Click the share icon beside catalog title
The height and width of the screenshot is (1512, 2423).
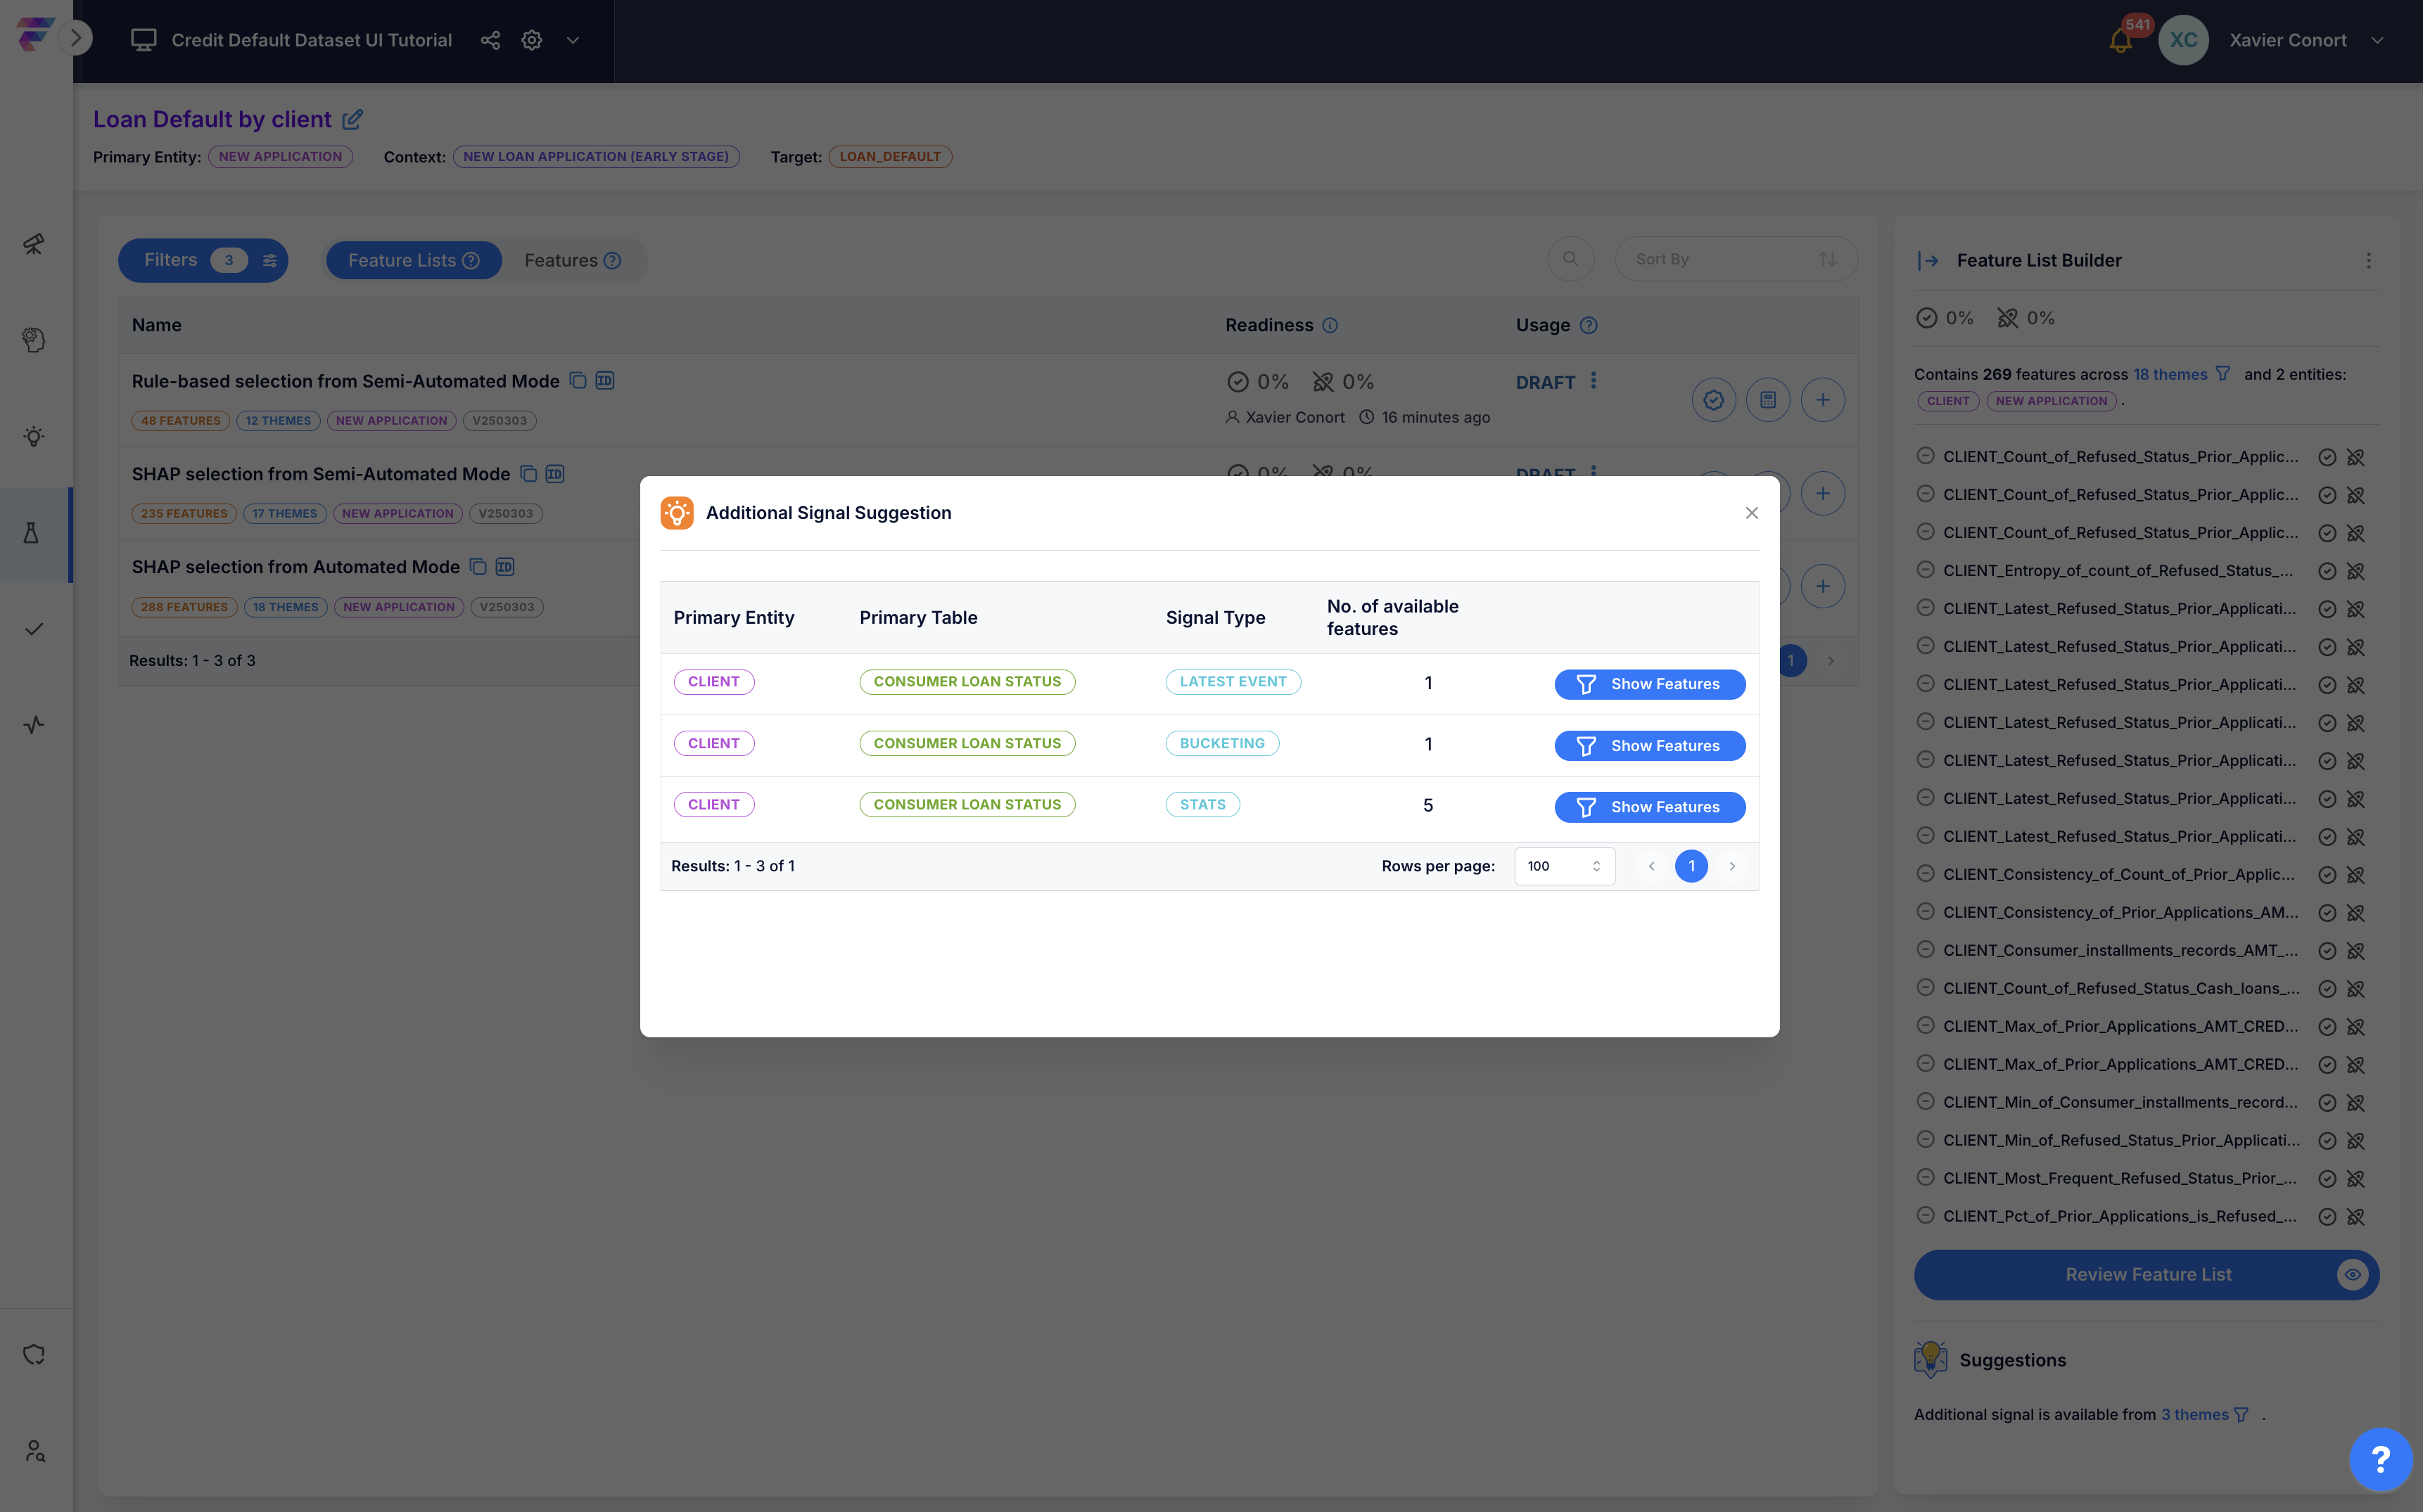(x=490, y=40)
